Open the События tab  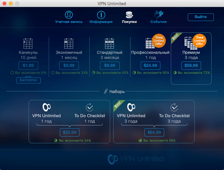coord(158,17)
